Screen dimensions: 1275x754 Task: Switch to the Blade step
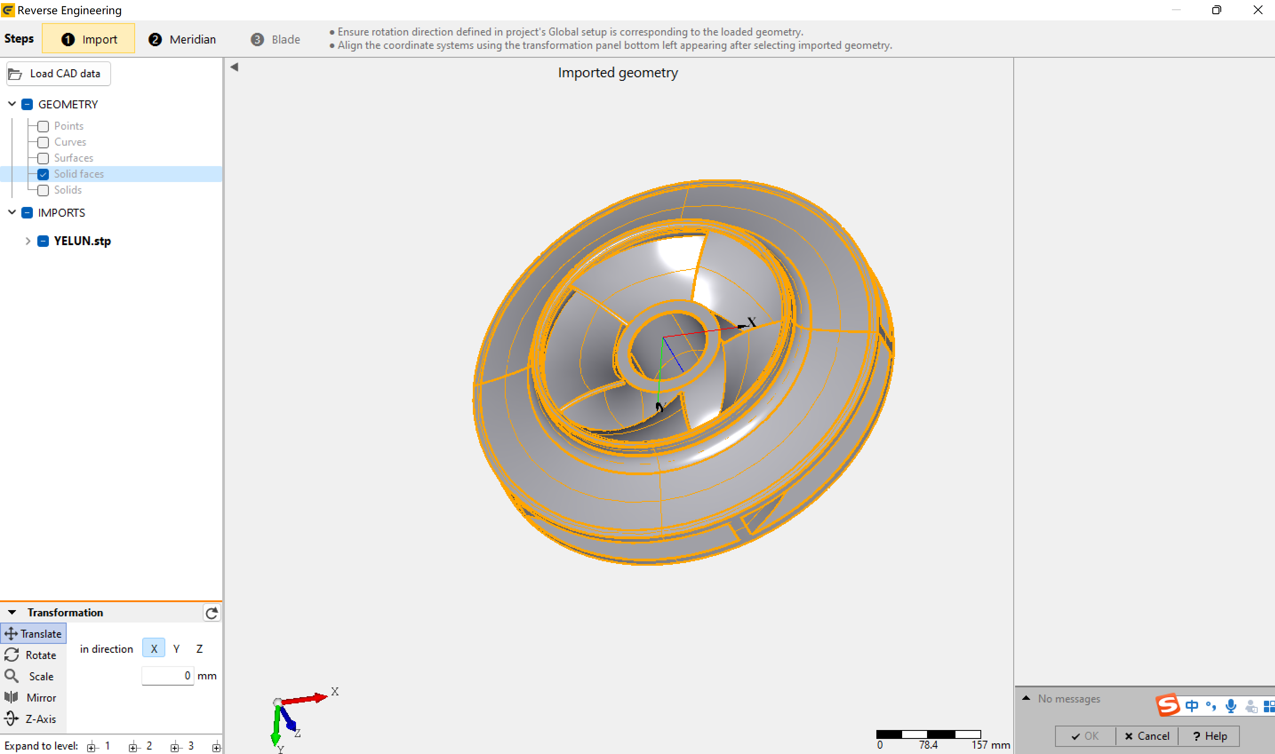275,39
